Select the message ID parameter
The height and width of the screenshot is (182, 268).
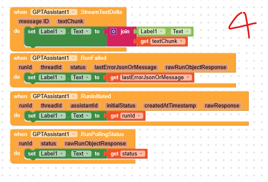(34, 21)
